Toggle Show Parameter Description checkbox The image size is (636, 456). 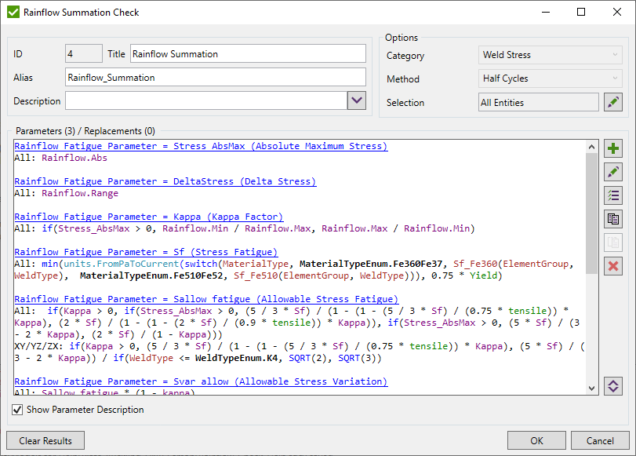[17, 410]
